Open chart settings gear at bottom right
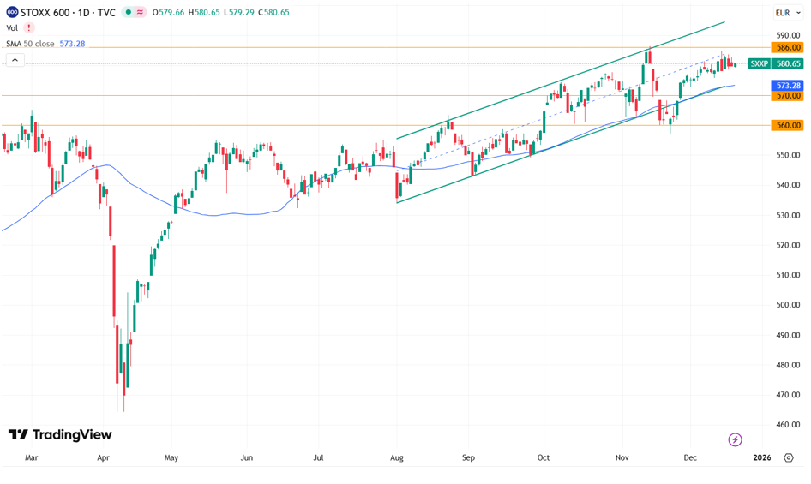811x484 pixels. pos(789,457)
